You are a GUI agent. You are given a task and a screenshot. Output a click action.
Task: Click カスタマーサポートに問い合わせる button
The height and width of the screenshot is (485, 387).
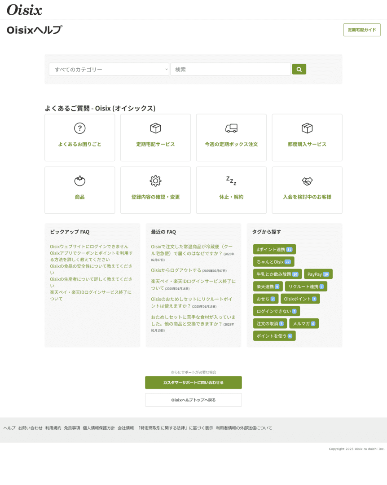193,383
